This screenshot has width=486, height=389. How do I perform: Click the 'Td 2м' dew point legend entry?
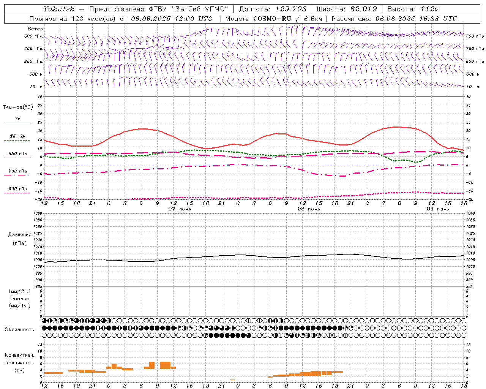pyautogui.click(x=17, y=136)
